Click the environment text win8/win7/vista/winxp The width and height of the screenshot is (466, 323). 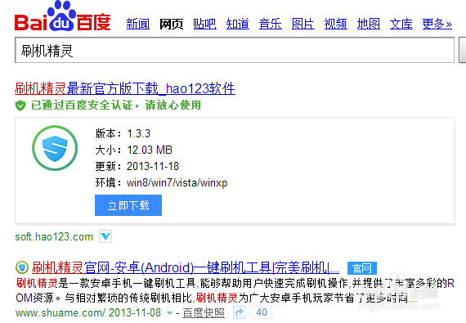pos(177,182)
